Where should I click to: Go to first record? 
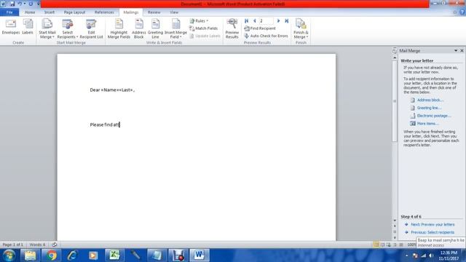tap(246, 21)
